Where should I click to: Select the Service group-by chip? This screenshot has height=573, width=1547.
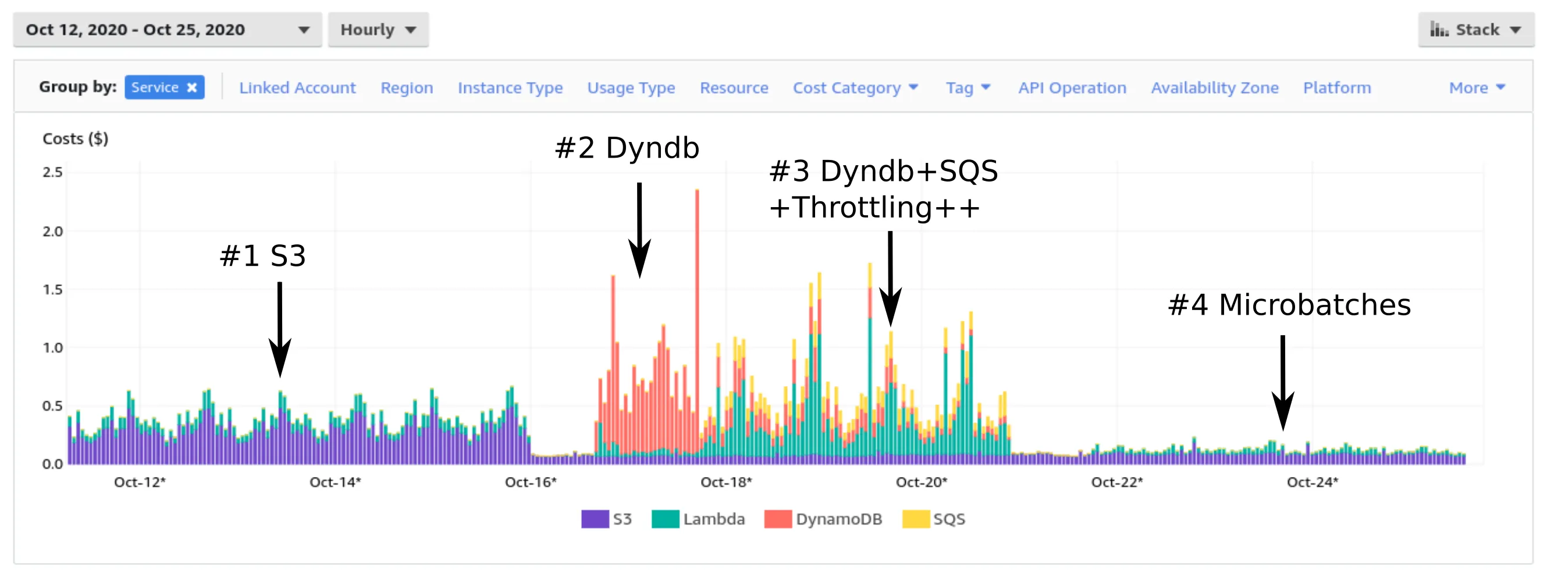(165, 88)
